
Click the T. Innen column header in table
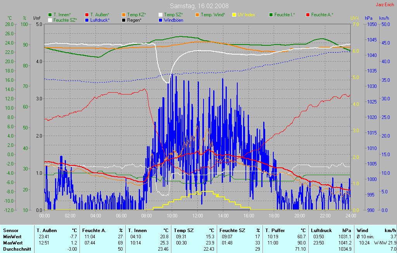pos(138,231)
